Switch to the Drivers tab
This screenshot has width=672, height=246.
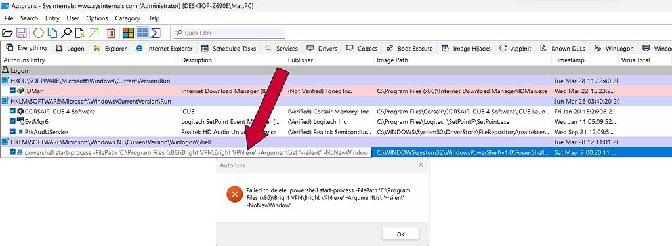coord(322,49)
